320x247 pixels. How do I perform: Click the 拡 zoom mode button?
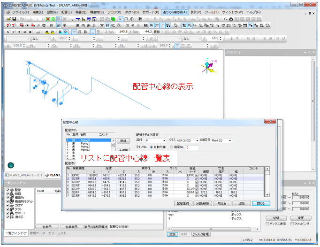(x=113, y=25)
